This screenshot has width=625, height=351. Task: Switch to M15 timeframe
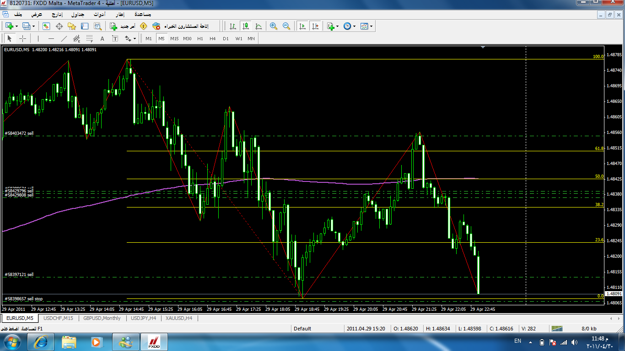[174, 39]
